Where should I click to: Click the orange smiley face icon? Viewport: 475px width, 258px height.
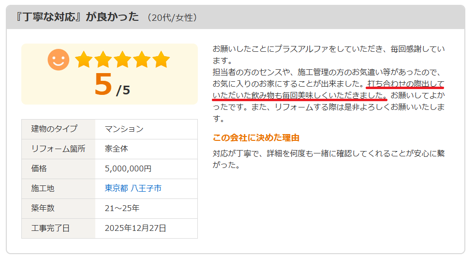(58, 60)
